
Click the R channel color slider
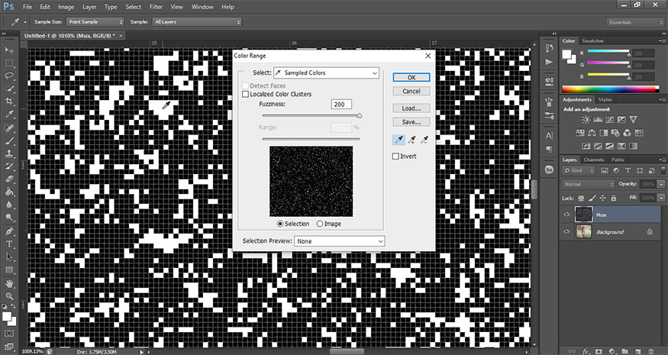(x=608, y=52)
